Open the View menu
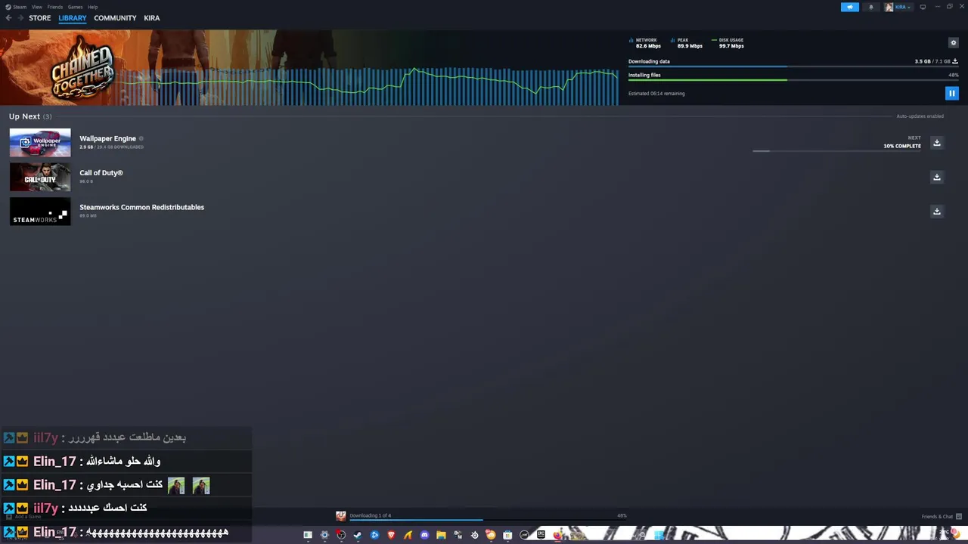Screen dimensions: 968x544 coord(36,7)
